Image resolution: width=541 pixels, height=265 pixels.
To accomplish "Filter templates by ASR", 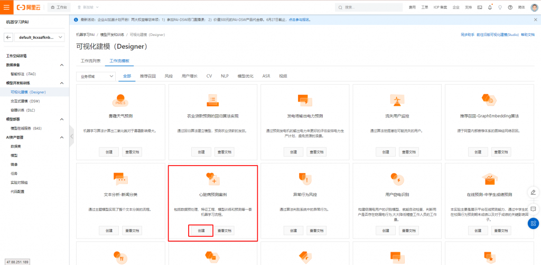I will coord(266,76).
